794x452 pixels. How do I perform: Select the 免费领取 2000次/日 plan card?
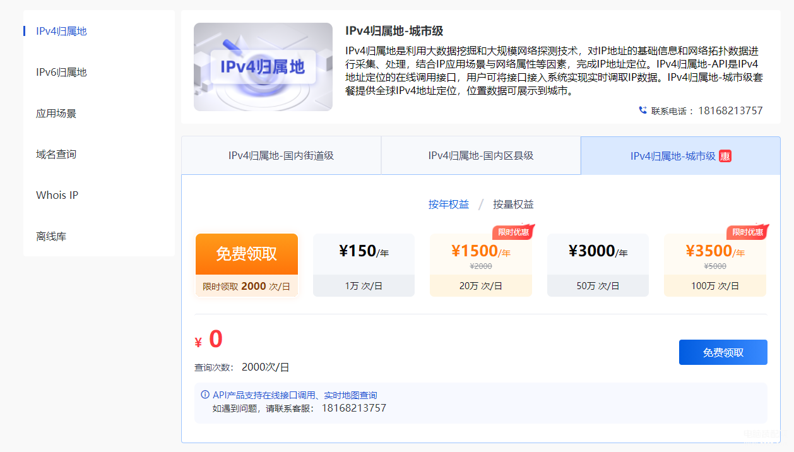pos(247,265)
